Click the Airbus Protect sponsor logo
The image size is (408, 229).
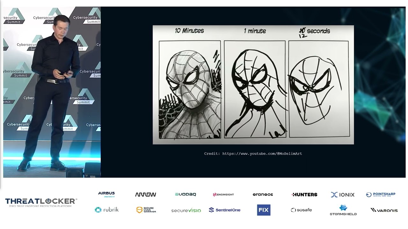click(106, 194)
